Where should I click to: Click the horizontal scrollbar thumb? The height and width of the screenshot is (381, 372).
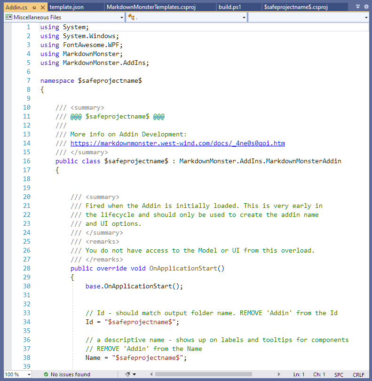point(203,374)
